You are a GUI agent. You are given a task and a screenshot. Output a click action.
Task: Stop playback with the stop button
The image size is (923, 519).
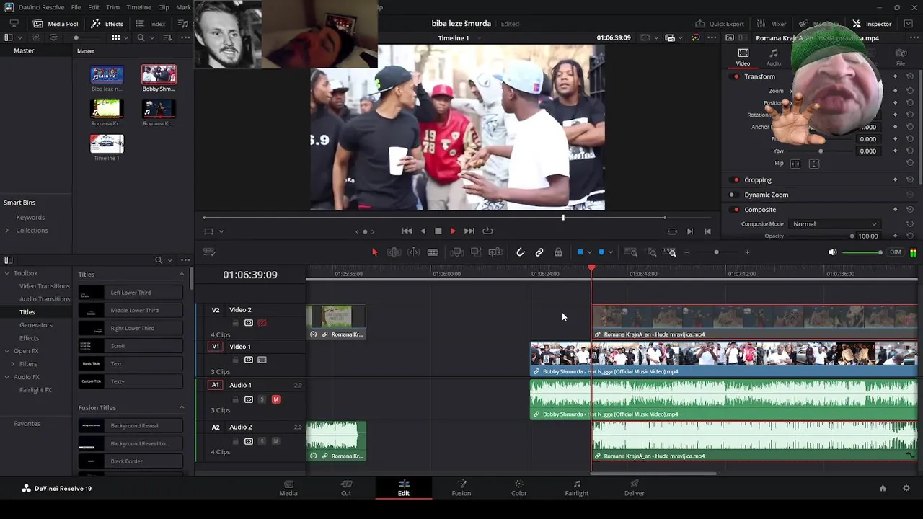438,231
